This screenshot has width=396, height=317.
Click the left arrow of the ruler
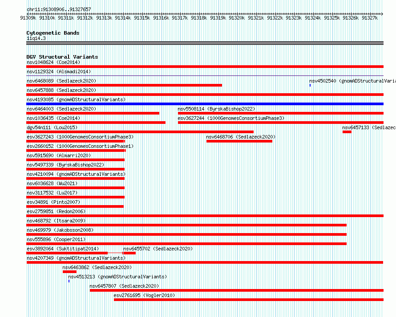(x=28, y=14)
